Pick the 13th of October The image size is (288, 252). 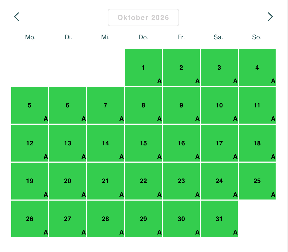tap(68, 143)
